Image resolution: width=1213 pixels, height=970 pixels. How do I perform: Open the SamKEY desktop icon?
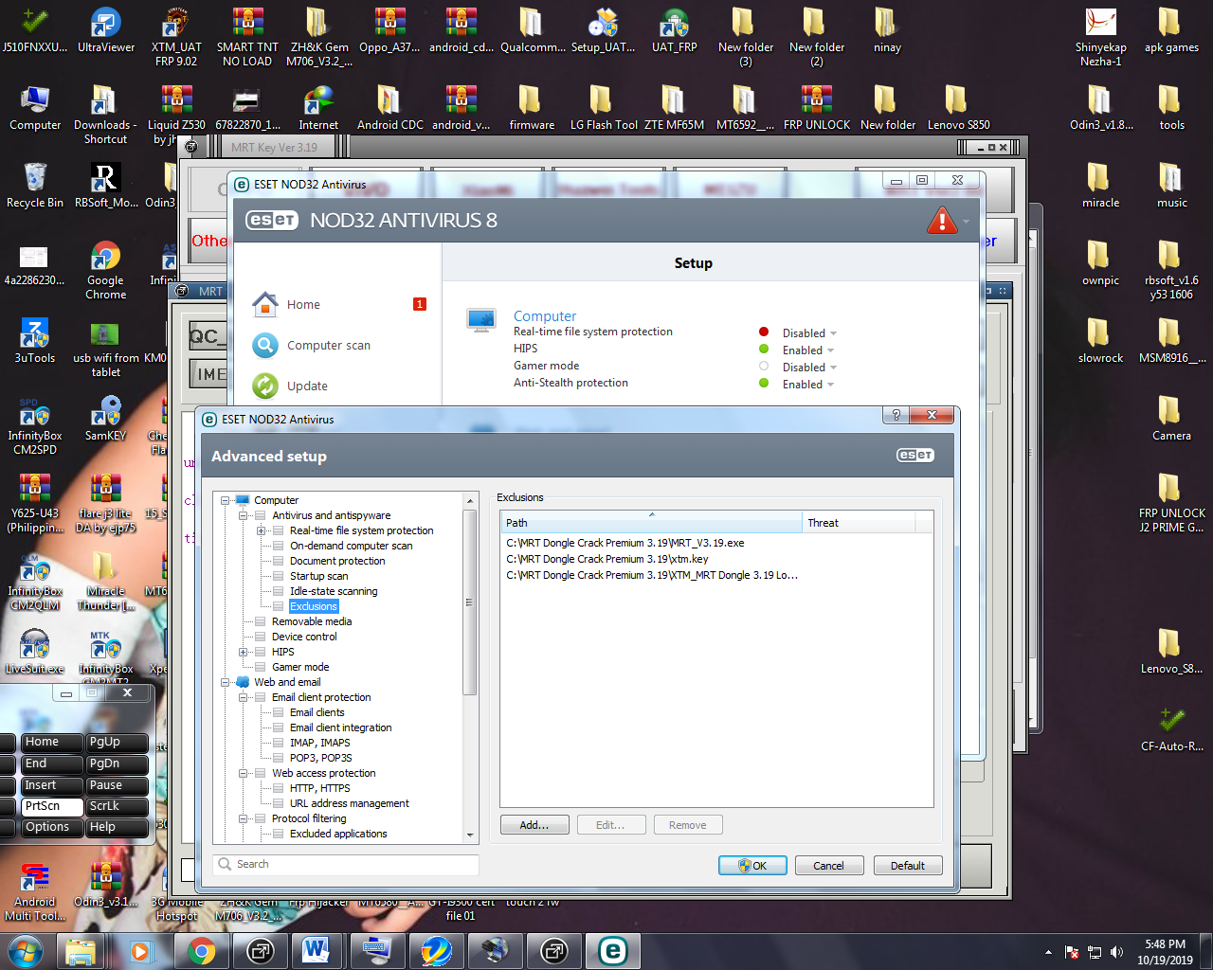click(105, 418)
